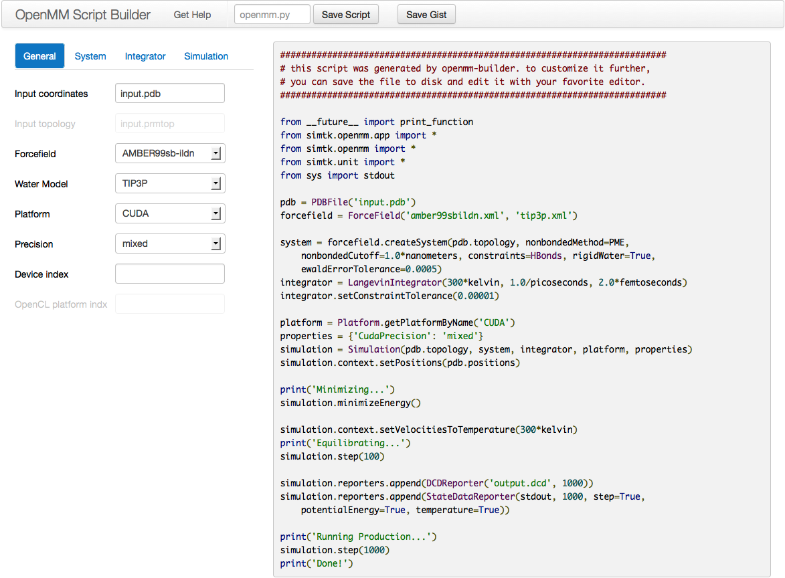Viewport: 785px width, 578px height.
Task: Open the Precision dropdown
Action: (170, 244)
